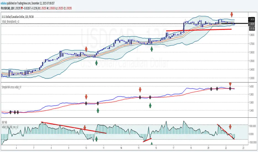Click the rightmost red arrow in MA cross pane

coord(230,84)
